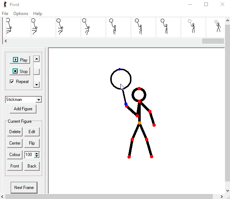Click the red handle on top of stickman head
Viewport: 230px width, 199px height.
[x=139, y=89]
